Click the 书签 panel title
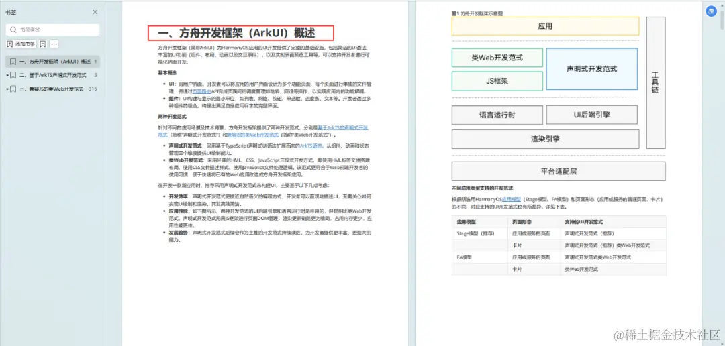Image resolution: width=725 pixels, height=346 pixels. point(10,13)
